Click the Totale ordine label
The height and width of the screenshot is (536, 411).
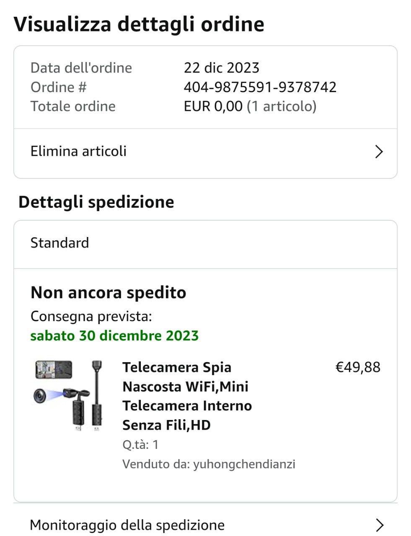pos(73,106)
